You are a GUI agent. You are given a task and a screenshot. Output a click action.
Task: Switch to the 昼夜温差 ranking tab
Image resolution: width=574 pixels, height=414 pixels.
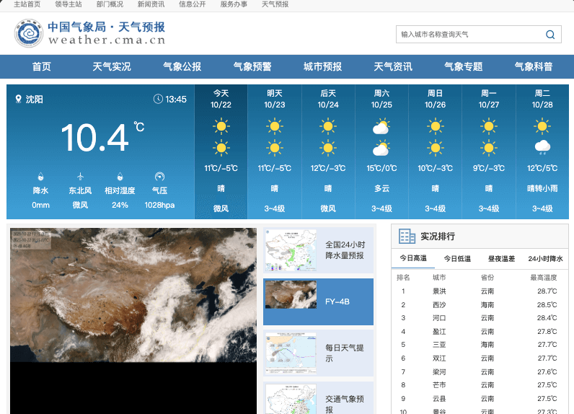pos(501,258)
